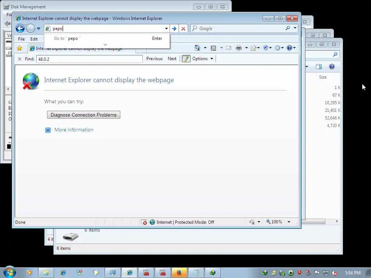Click the search magnifier in Explorer window
Screen dimensions: 371x278
pyautogui.click(x=335, y=55)
